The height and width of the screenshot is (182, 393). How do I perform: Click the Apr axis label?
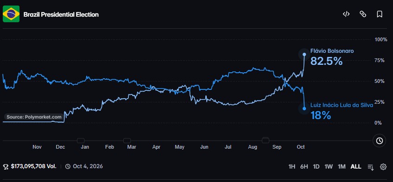pos(156,147)
